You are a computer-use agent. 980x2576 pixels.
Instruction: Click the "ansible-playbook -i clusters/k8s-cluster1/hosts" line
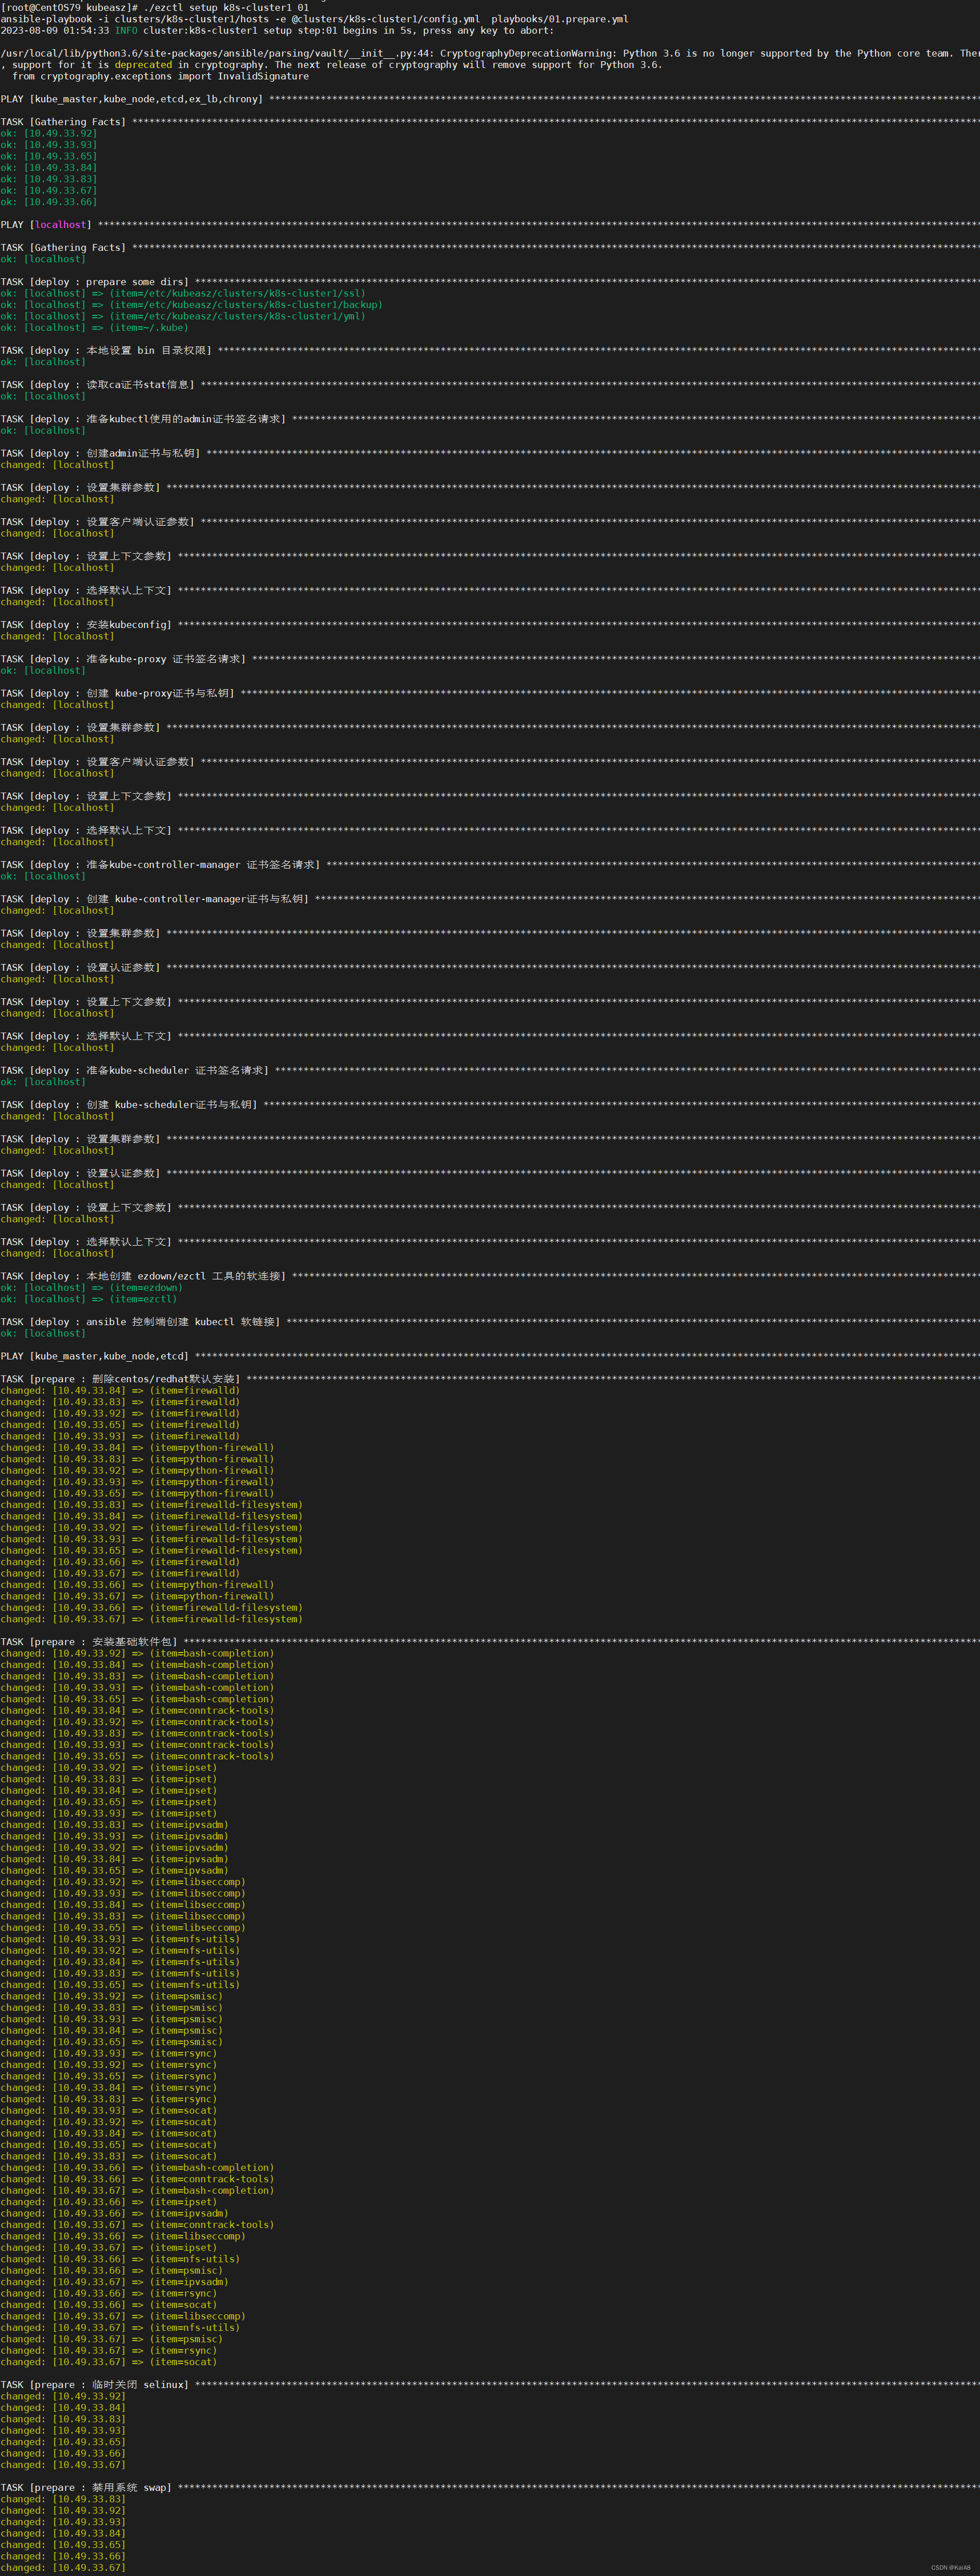click(315, 19)
